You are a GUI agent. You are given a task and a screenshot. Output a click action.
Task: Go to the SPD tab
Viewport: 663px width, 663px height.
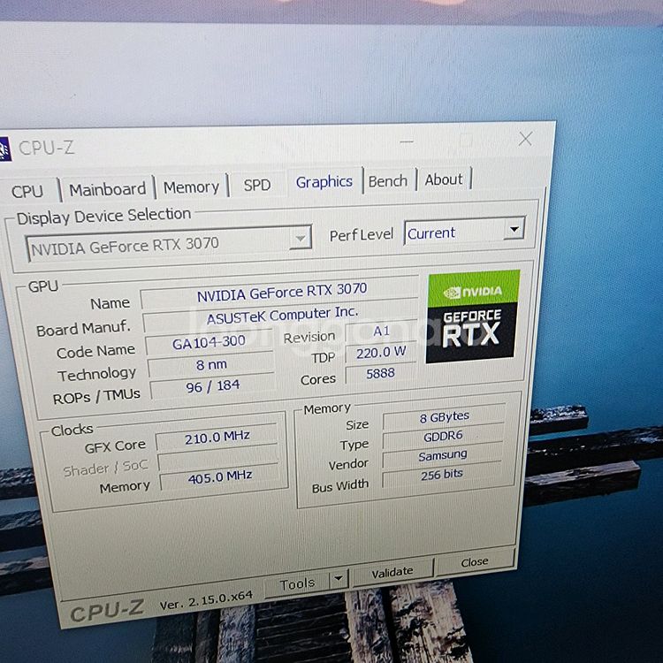coord(257,185)
